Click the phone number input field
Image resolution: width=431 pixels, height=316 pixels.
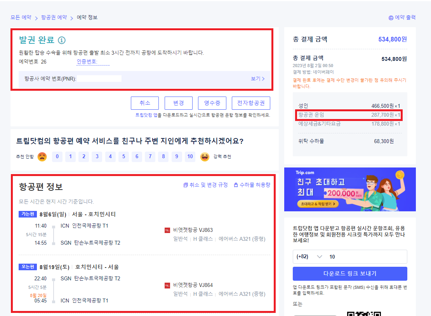point(365,257)
